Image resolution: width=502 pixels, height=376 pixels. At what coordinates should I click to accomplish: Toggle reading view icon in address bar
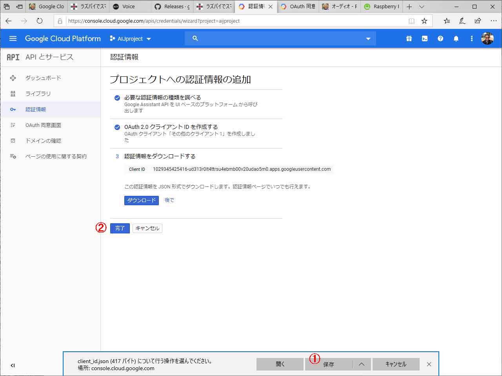click(x=411, y=21)
